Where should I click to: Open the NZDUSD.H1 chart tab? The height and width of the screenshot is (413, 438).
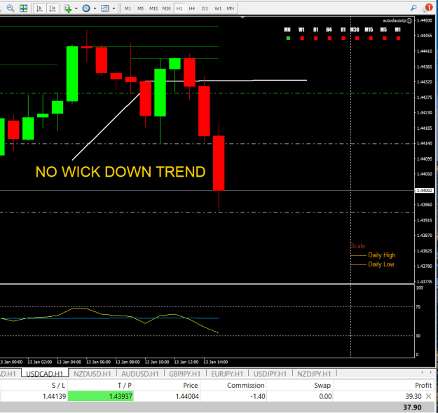tap(93, 374)
